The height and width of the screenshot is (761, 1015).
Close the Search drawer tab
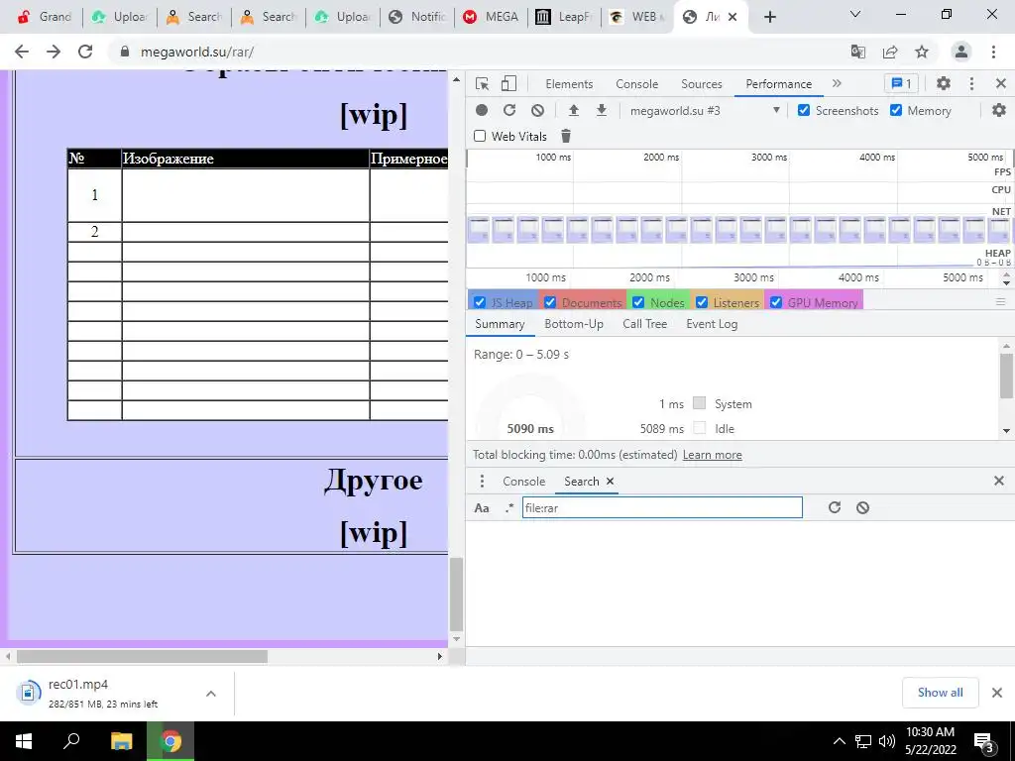coord(610,481)
